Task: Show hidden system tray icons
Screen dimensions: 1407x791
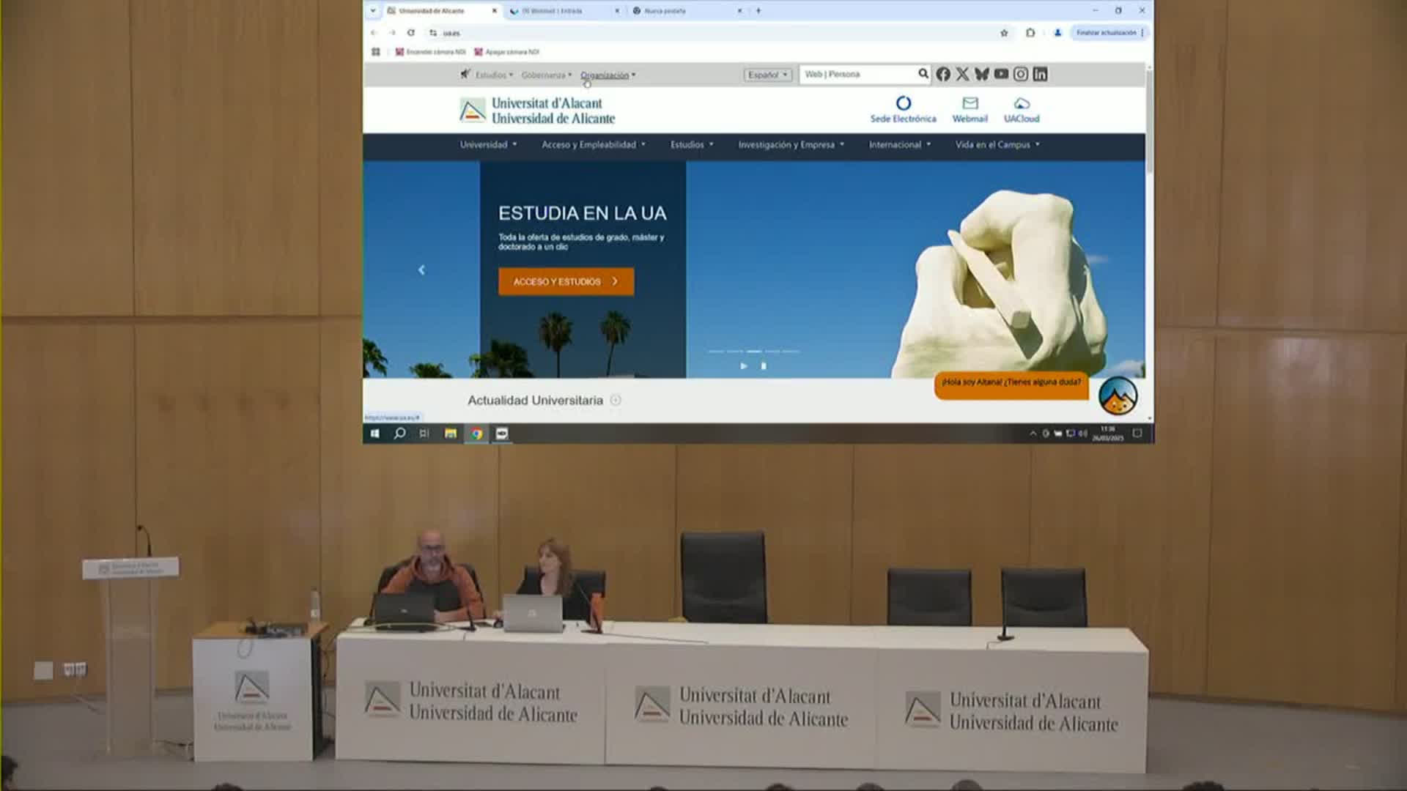Action: tap(1033, 434)
